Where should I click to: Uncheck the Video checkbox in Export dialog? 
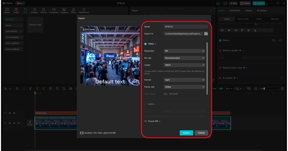pyautogui.click(x=146, y=44)
